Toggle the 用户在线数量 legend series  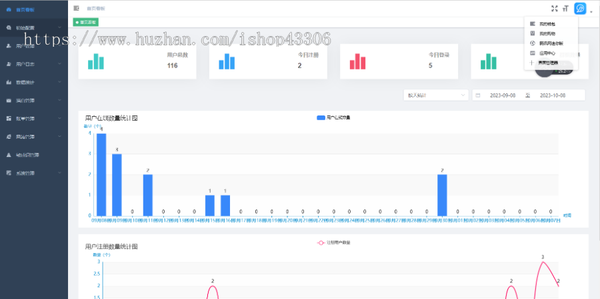tap(333, 117)
